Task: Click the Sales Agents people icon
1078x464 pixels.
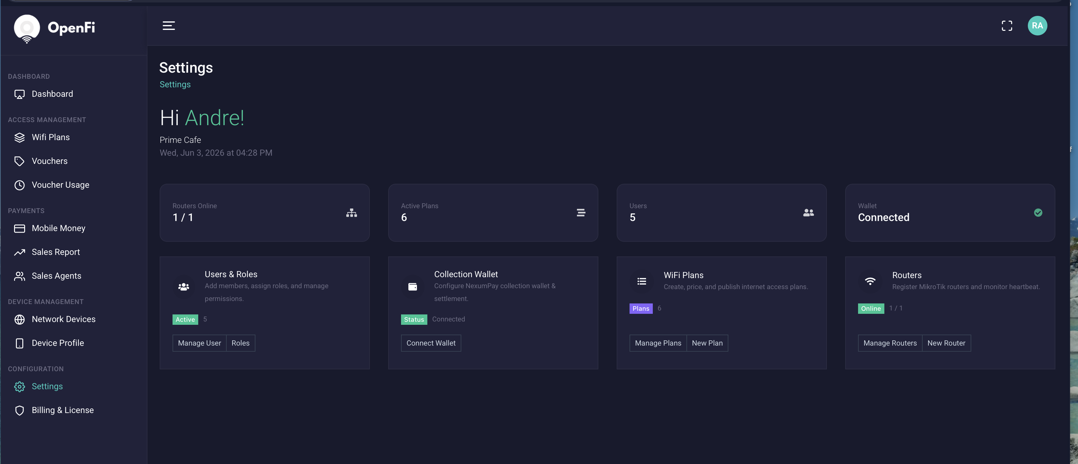Action: [19, 276]
